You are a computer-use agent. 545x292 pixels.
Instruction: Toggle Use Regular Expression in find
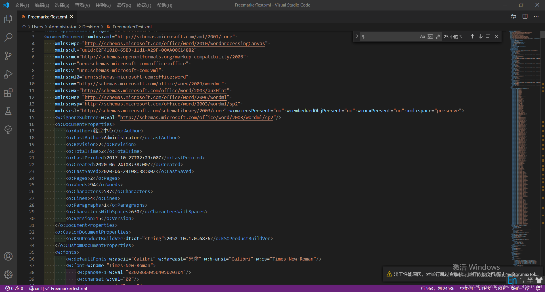pyautogui.click(x=438, y=37)
